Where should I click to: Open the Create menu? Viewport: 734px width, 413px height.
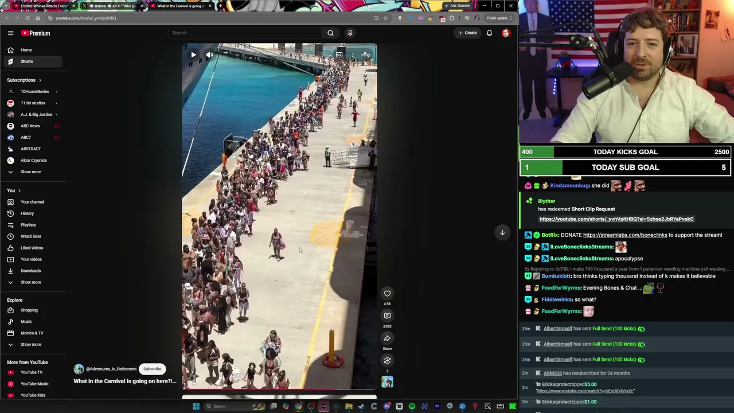point(467,33)
